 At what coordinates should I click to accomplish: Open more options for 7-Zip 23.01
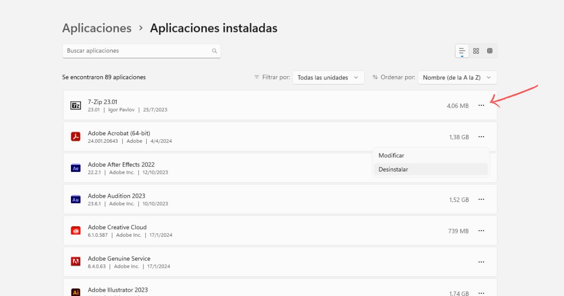point(481,105)
